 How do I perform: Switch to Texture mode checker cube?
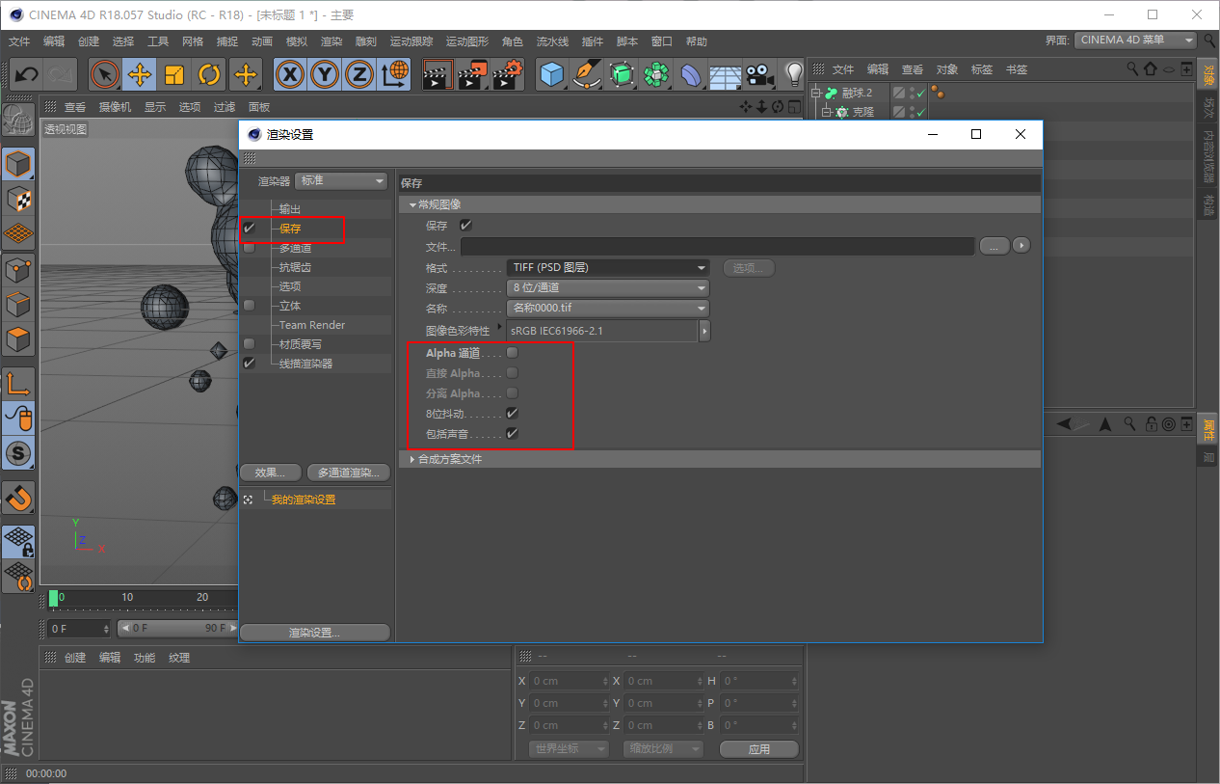click(18, 200)
